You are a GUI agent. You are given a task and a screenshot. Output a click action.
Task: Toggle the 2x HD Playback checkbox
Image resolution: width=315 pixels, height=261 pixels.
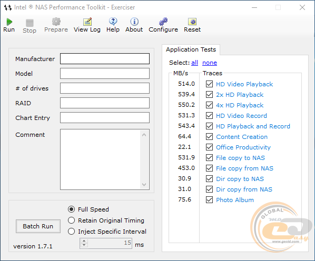pyautogui.click(x=209, y=94)
